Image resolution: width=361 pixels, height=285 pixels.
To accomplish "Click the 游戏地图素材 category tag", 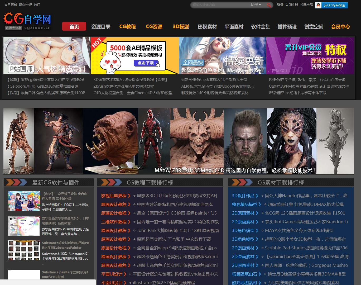I will pyautogui.click(x=246, y=283).
